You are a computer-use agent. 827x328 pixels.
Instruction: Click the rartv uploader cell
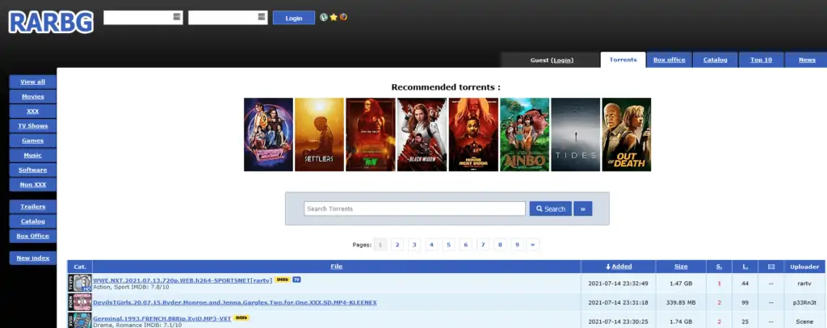click(804, 284)
